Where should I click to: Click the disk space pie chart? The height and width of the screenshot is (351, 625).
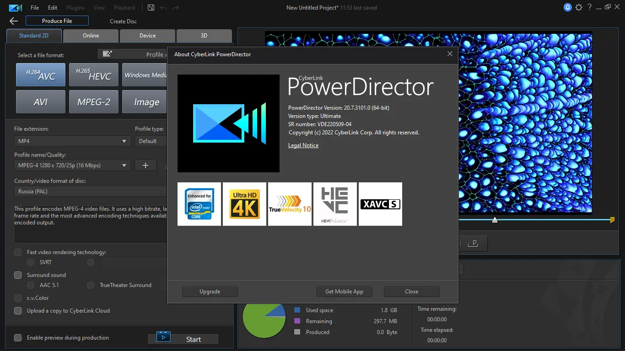click(x=264, y=320)
